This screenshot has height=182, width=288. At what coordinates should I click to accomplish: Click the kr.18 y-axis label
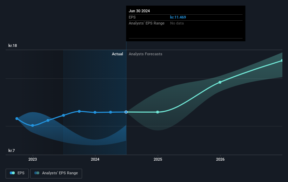coord(13,45)
